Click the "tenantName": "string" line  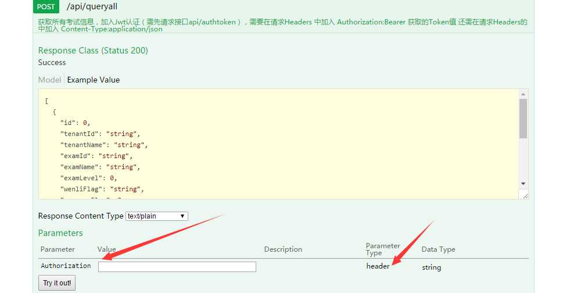[x=104, y=145]
